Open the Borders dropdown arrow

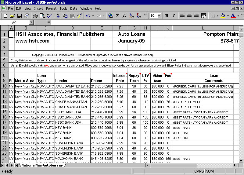point(217,16)
